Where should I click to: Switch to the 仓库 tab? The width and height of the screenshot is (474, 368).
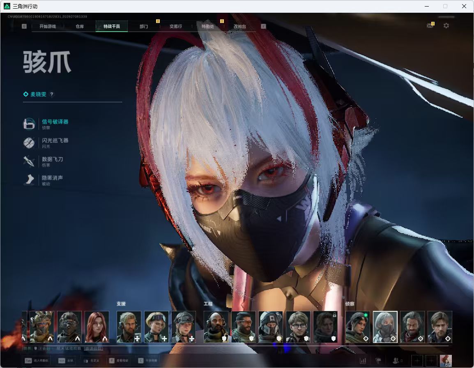(x=80, y=26)
